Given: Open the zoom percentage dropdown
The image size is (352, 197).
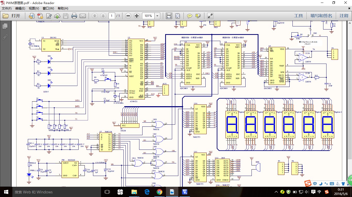Looking at the screenshot, I should (157, 16).
